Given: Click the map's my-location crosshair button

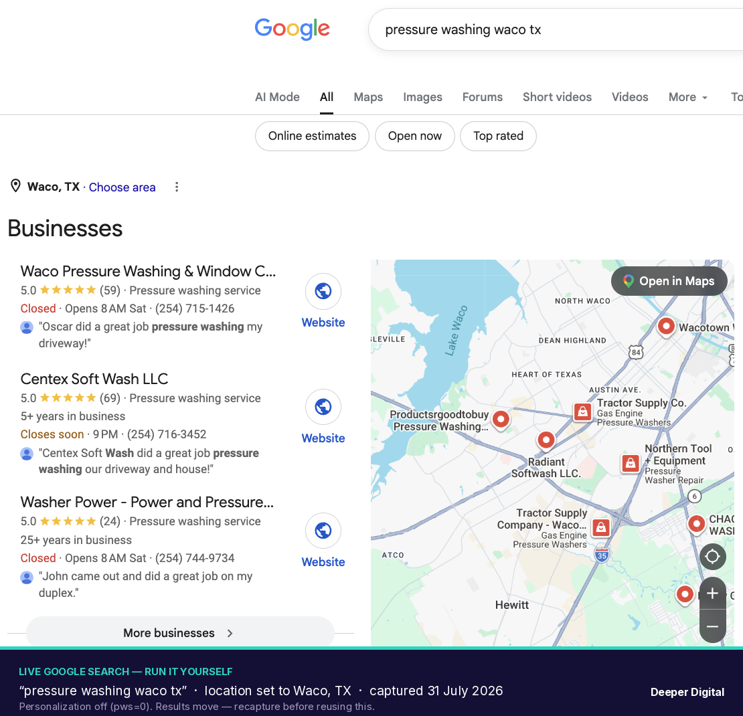Looking at the screenshot, I should pos(712,556).
